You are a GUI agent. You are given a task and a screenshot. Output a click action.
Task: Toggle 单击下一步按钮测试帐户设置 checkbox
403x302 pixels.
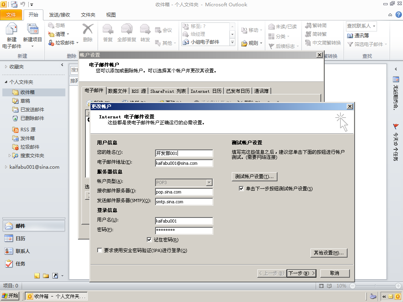(241, 188)
